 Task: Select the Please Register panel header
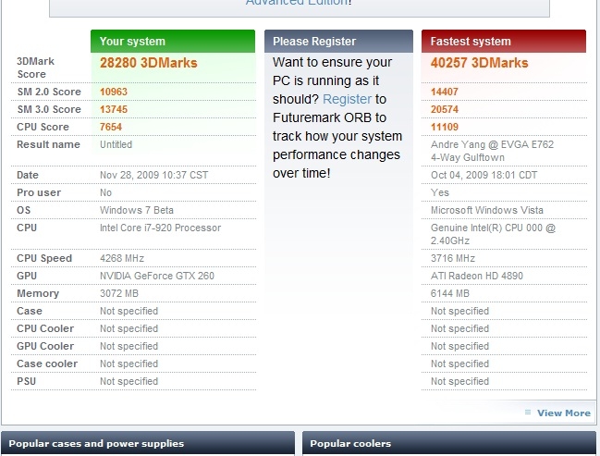(338, 42)
